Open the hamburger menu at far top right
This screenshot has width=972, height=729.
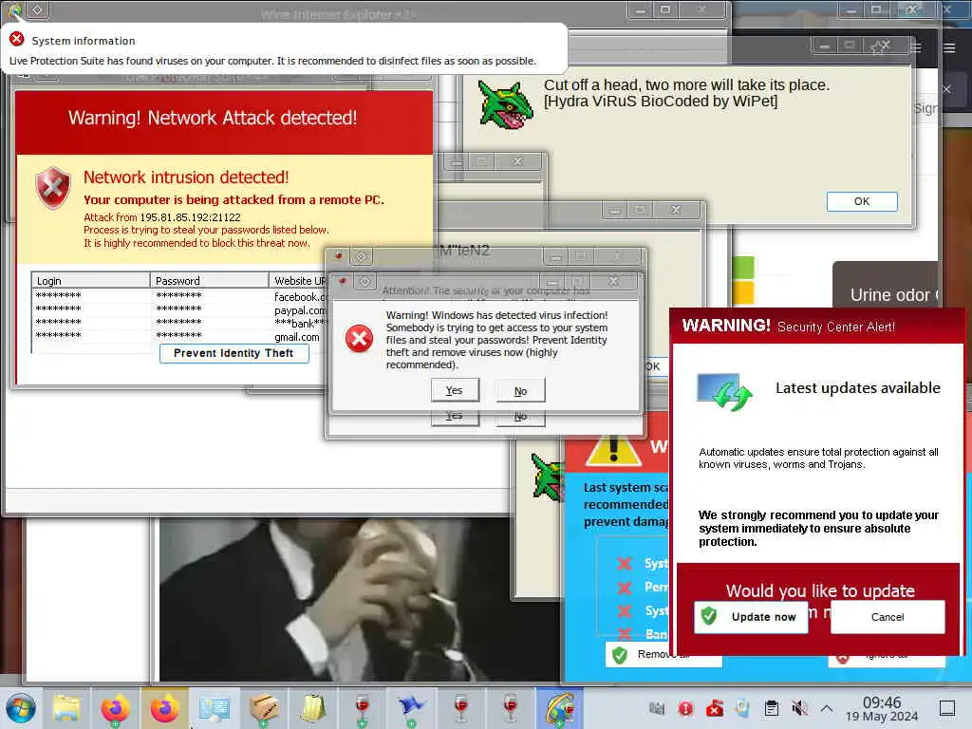949,47
